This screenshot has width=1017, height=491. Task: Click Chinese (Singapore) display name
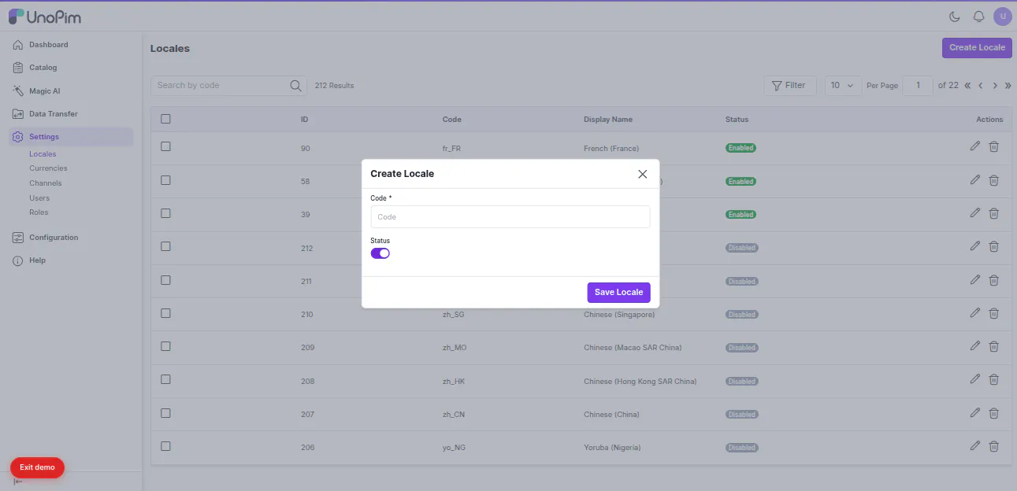(619, 315)
